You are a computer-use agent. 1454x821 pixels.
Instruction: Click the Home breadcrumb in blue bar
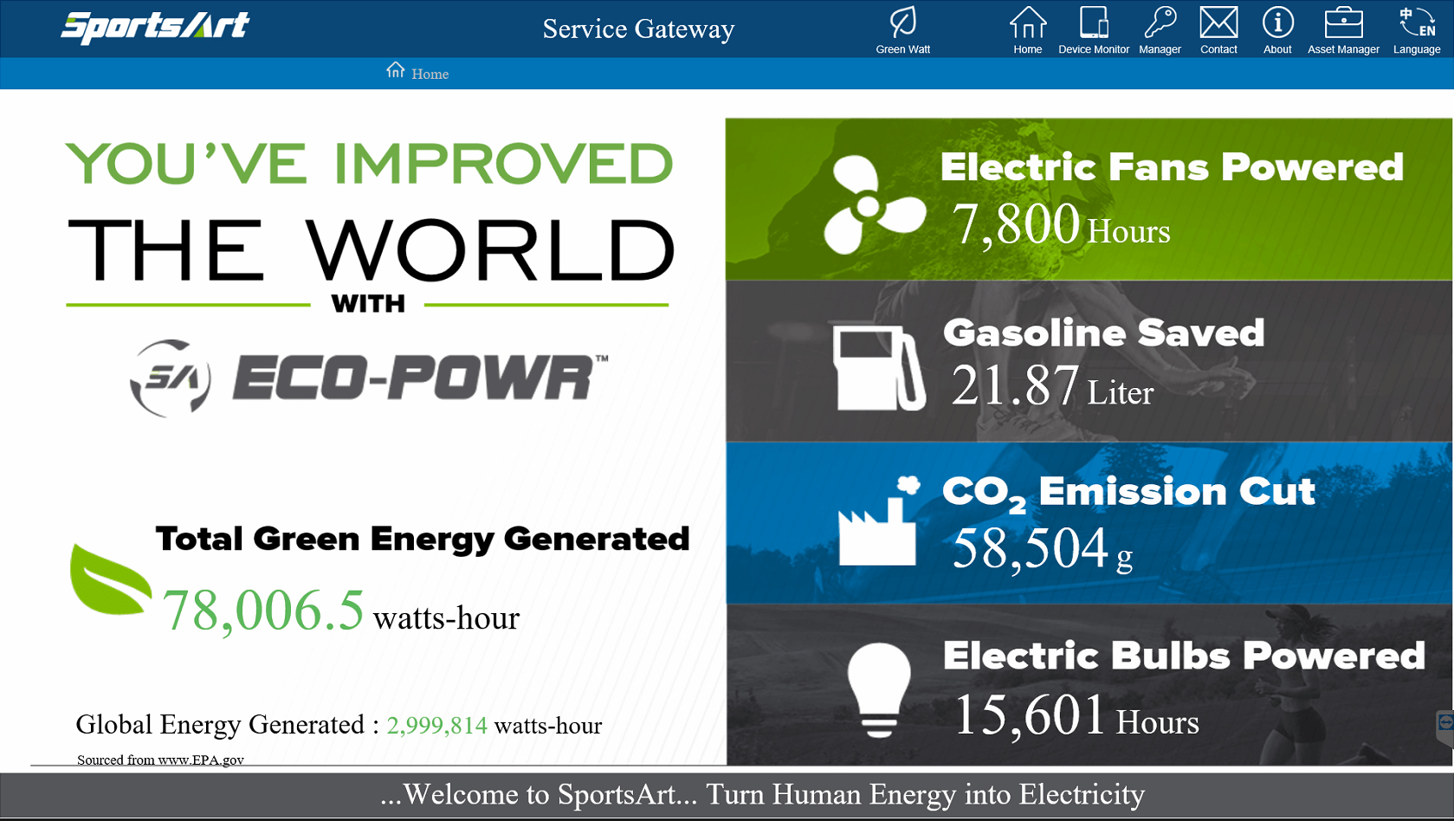tap(418, 74)
